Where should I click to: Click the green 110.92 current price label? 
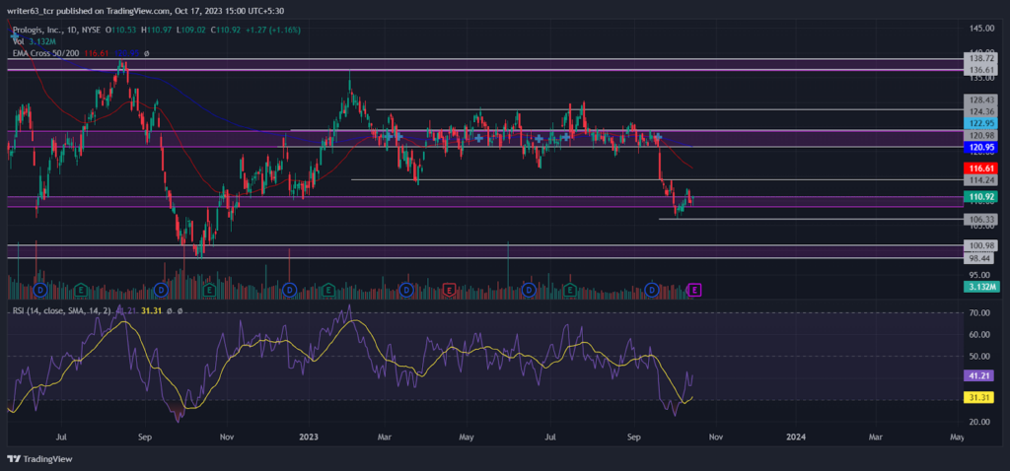click(980, 196)
